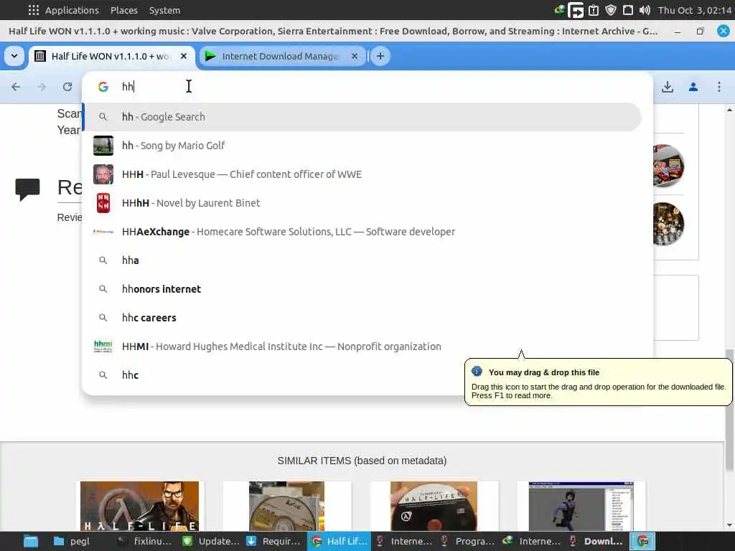The height and width of the screenshot is (551, 735).
Task: Open the model viewer screenshot similar item
Action: [581, 506]
